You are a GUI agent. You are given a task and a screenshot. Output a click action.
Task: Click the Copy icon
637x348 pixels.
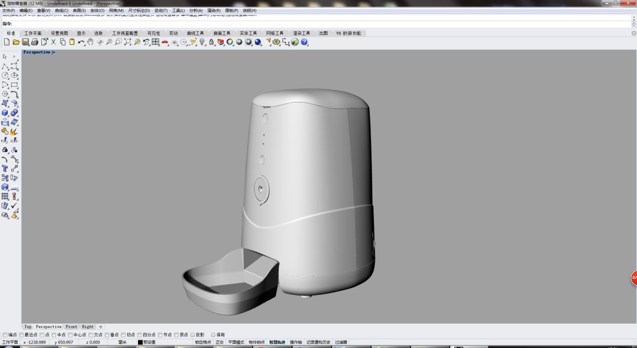coord(63,42)
